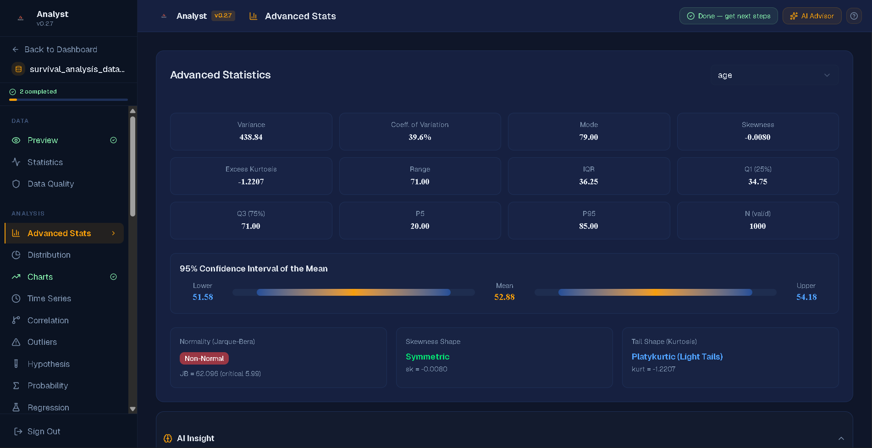This screenshot has width=872, height=448.
Task: Click the clock icon for Time Series
Action: point(16,299)
